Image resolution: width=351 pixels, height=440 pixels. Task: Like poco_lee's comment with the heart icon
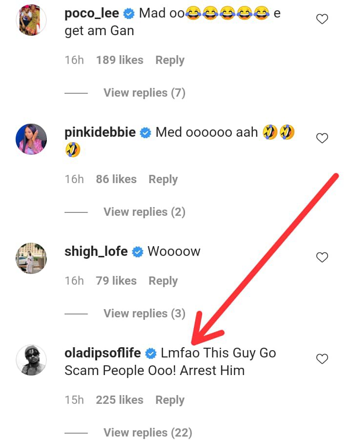point(322,19)
